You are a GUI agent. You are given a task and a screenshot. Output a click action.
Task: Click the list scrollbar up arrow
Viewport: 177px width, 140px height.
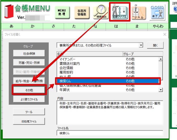[161, 59]
